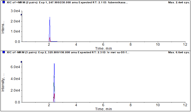Viewport: 191px width, 112px height.
Task: Click the threshold arrow marker on bottom plot
Action: [22, 62]
